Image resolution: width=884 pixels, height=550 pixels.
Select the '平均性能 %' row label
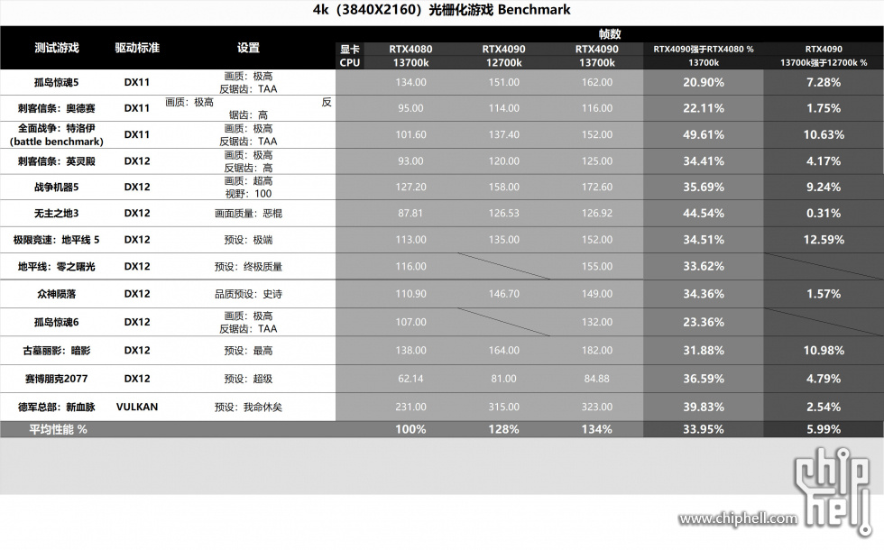(58, 429)
